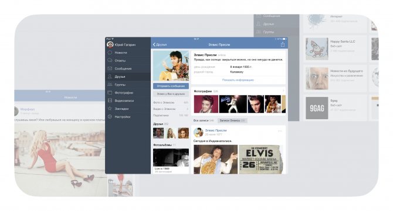Open Сообщения in the sidebar
The height and width of the screenshot is (211, 393).
(128, 68)
